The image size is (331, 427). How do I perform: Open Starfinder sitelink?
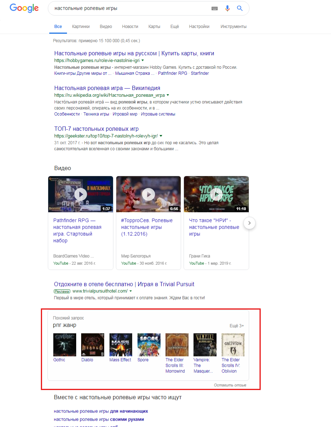point(200,73)
